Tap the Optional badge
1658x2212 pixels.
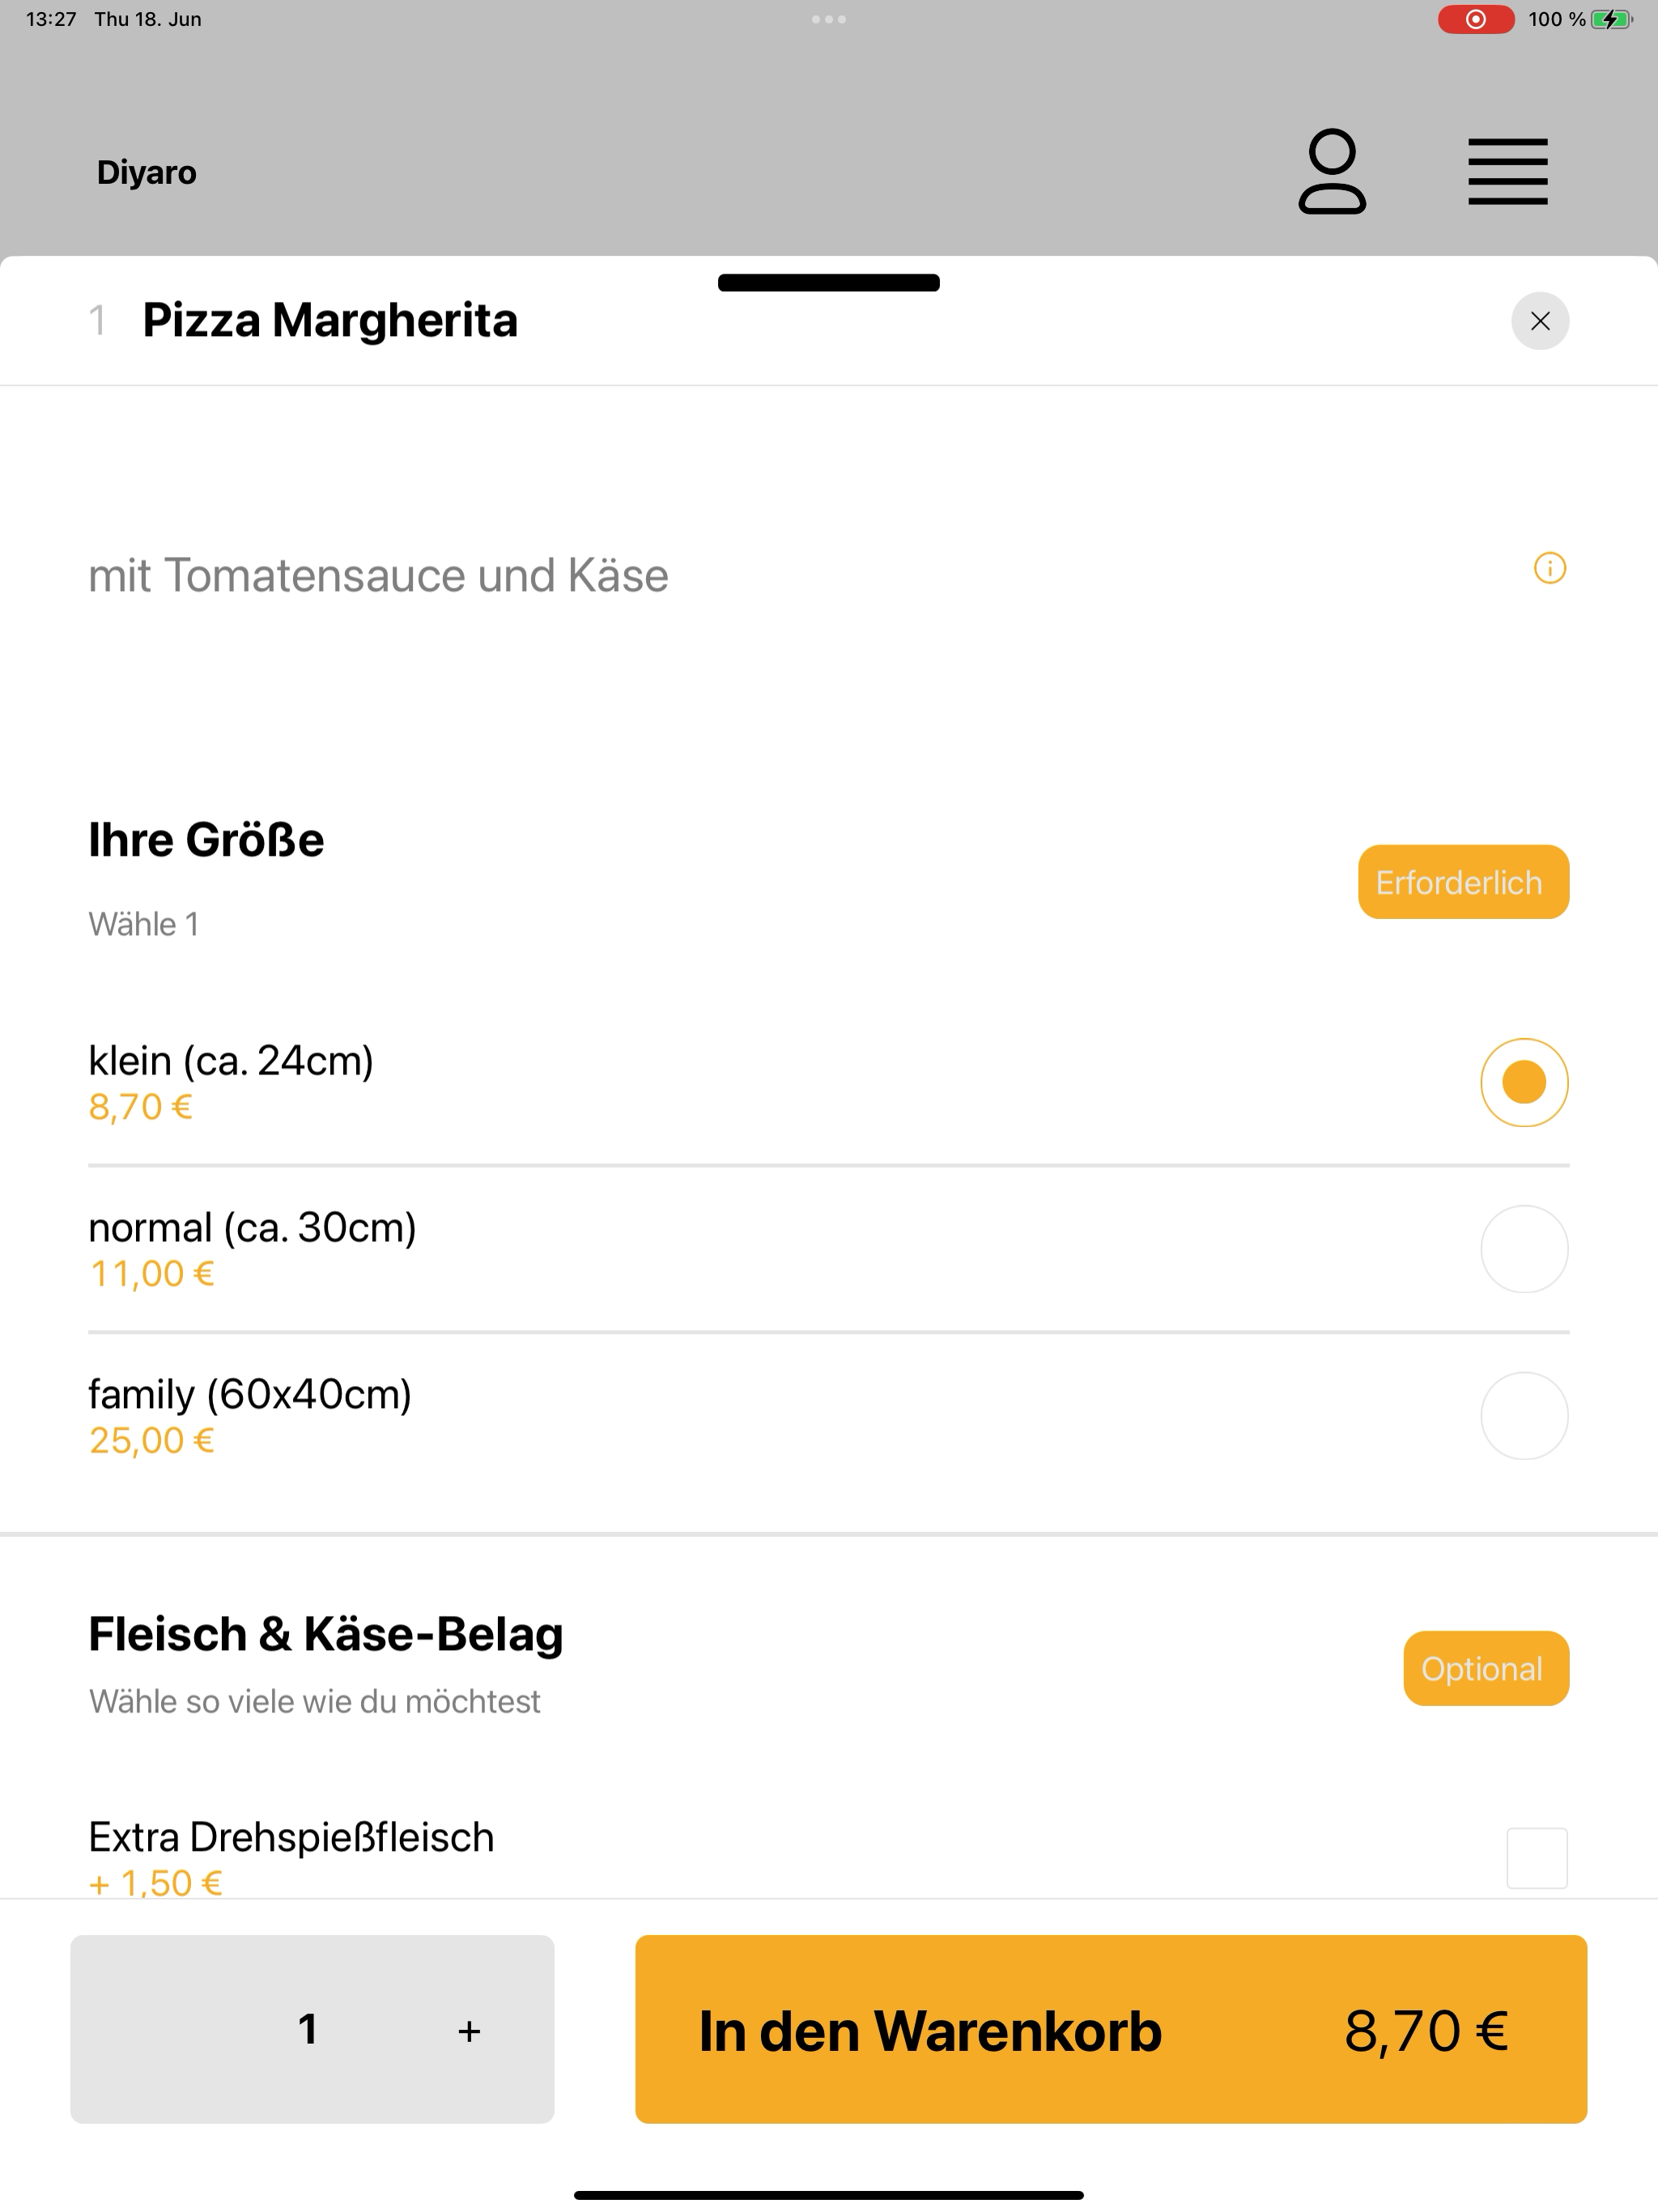tap(1485, 1668)
